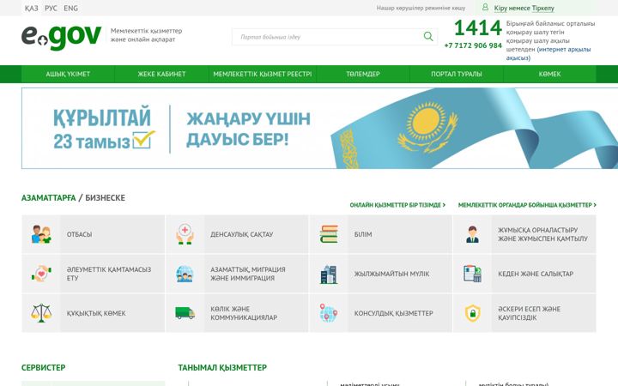This screenshot has width=618, height=386.
Task: Open the ЖЕКЕ КАБИНЕТ menu
Action: [161, 74]
